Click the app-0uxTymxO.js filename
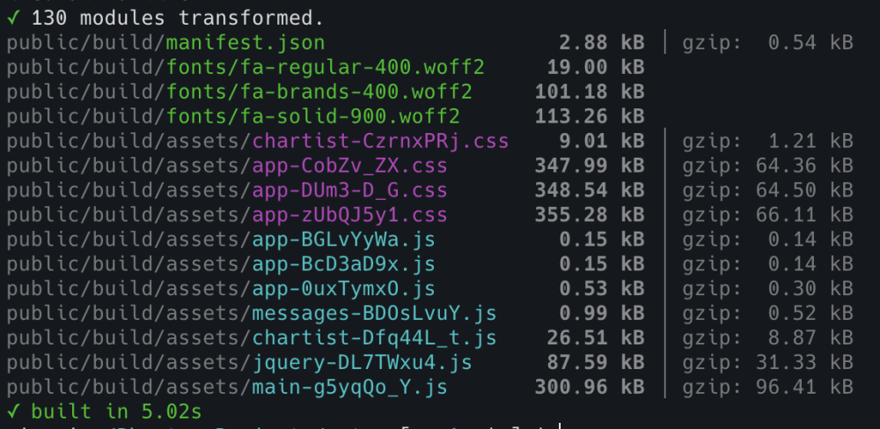The width and height of the screenshot is (880, 429). (343, 288)
